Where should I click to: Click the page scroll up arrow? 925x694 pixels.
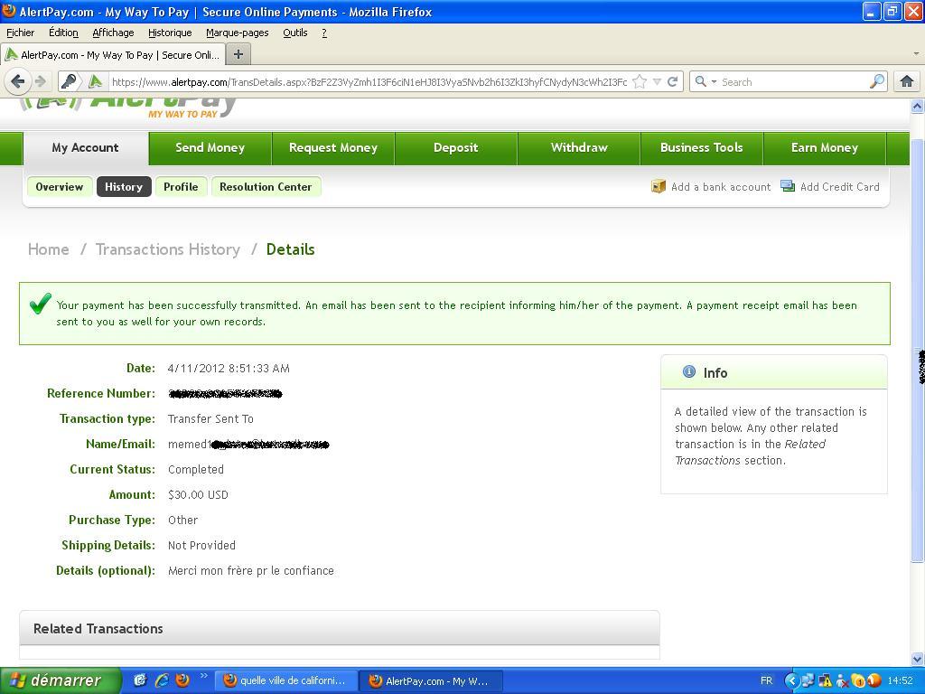tap(917, 107)
